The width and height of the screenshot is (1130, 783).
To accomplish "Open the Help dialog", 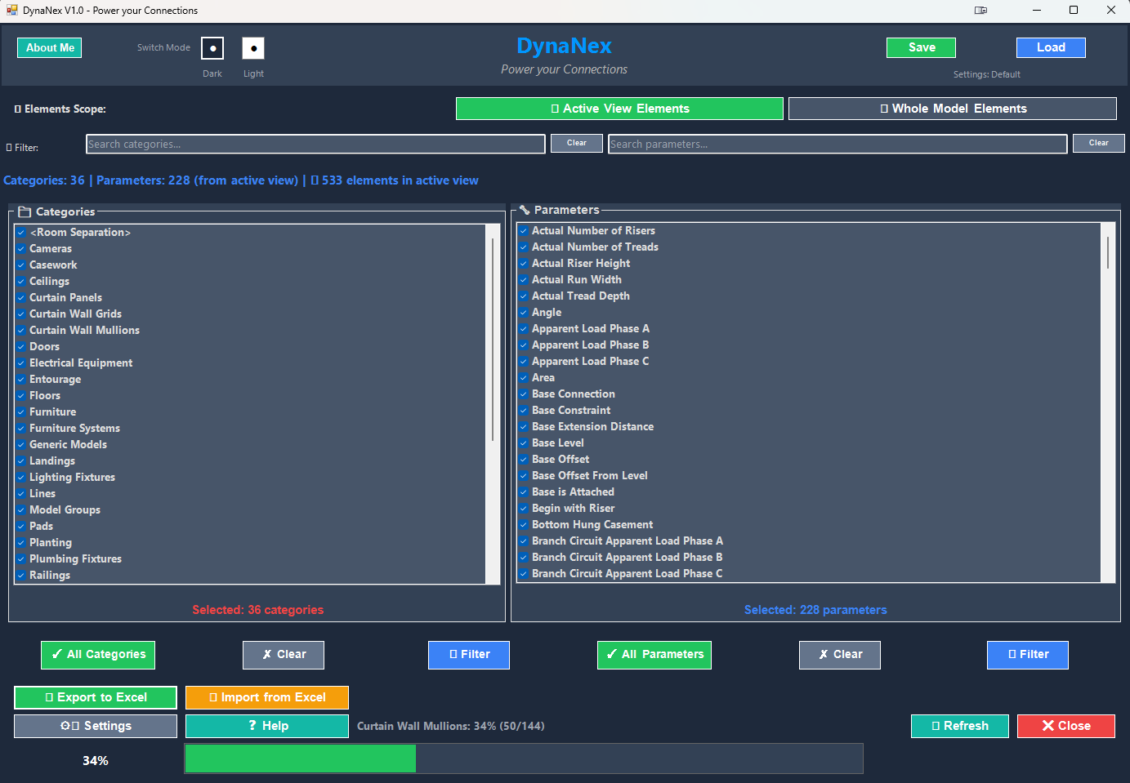I will [x=266, y=726].
